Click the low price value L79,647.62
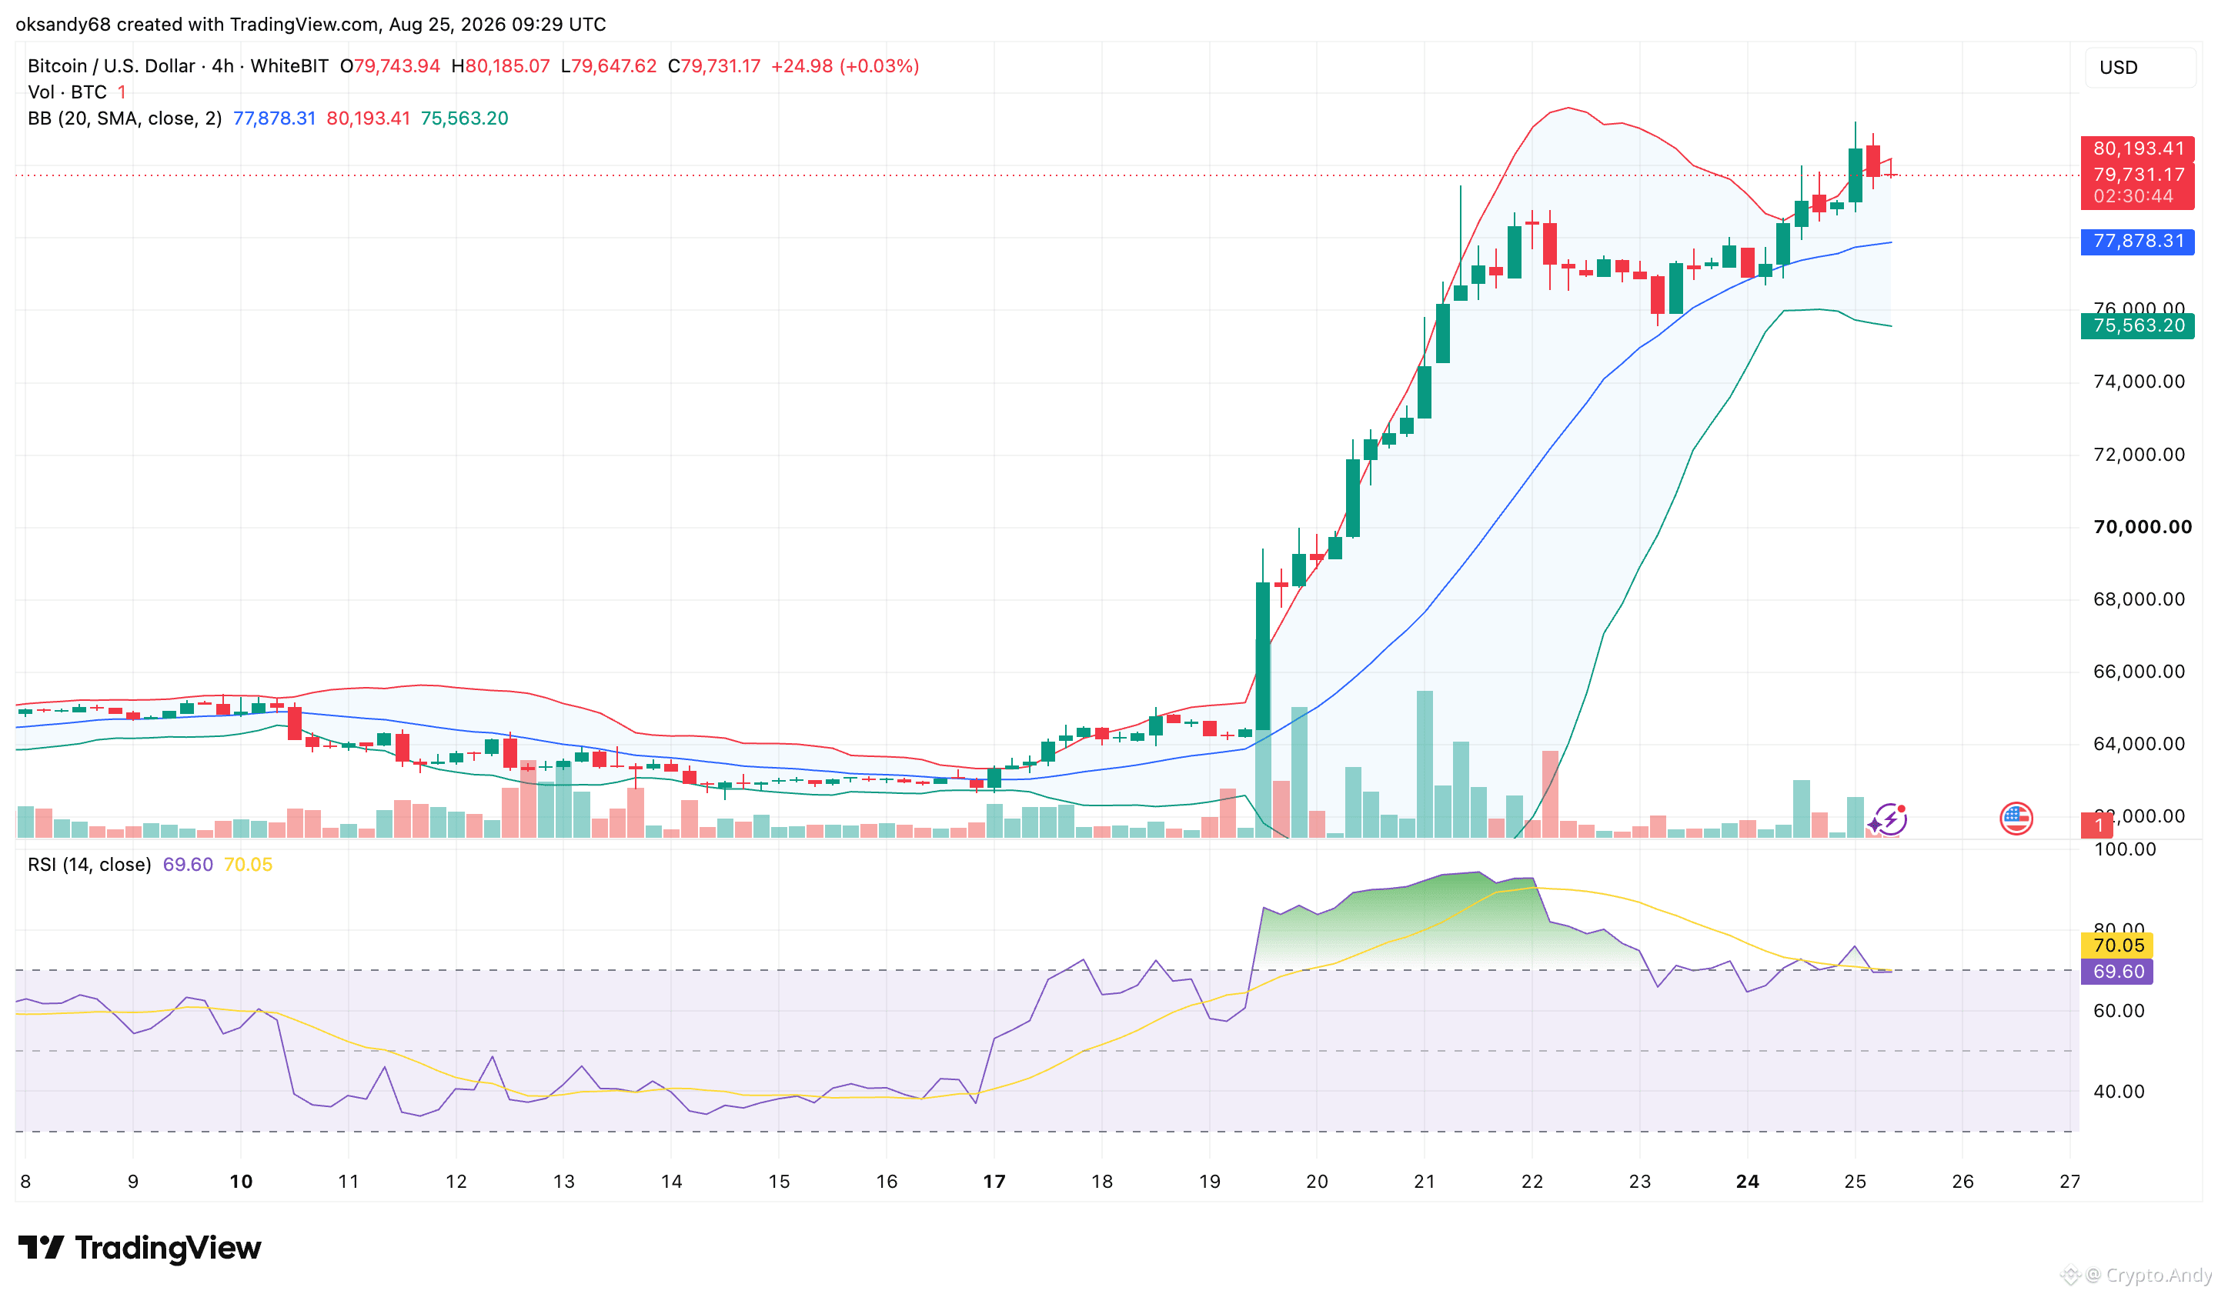2218x1294 pixels. (x=608, y=66)
